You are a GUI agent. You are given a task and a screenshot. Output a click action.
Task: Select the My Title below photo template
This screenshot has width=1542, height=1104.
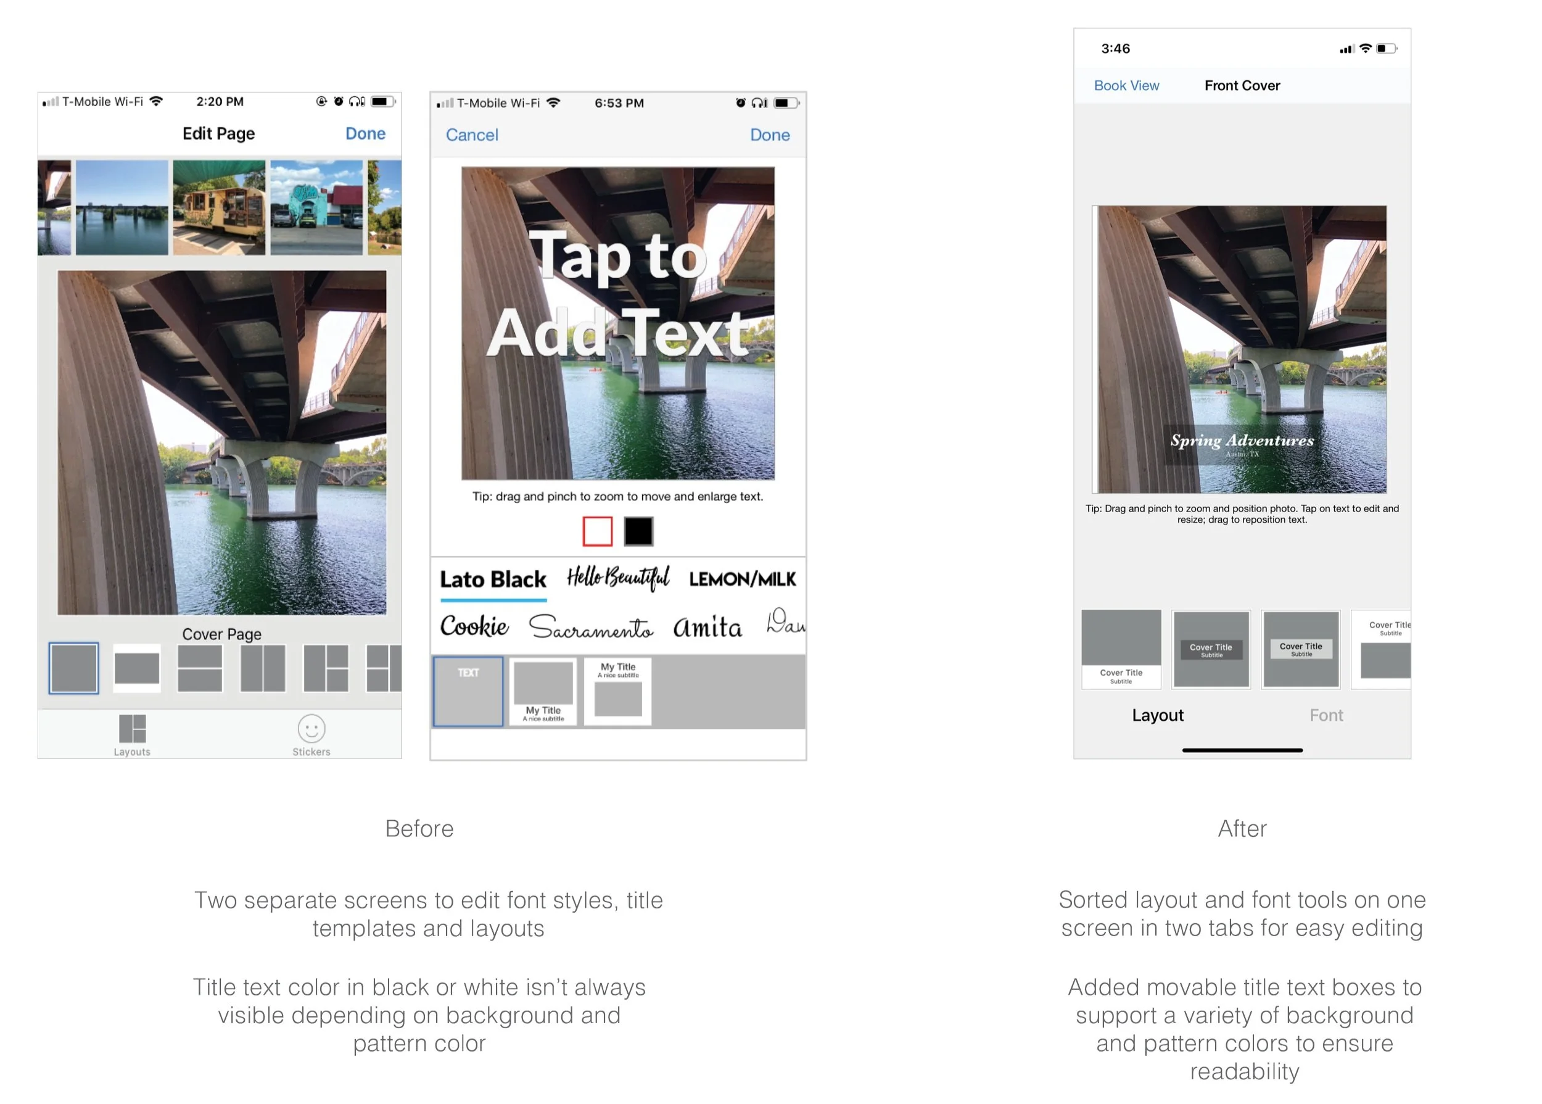pyautogui.click(x=543, y=691)
